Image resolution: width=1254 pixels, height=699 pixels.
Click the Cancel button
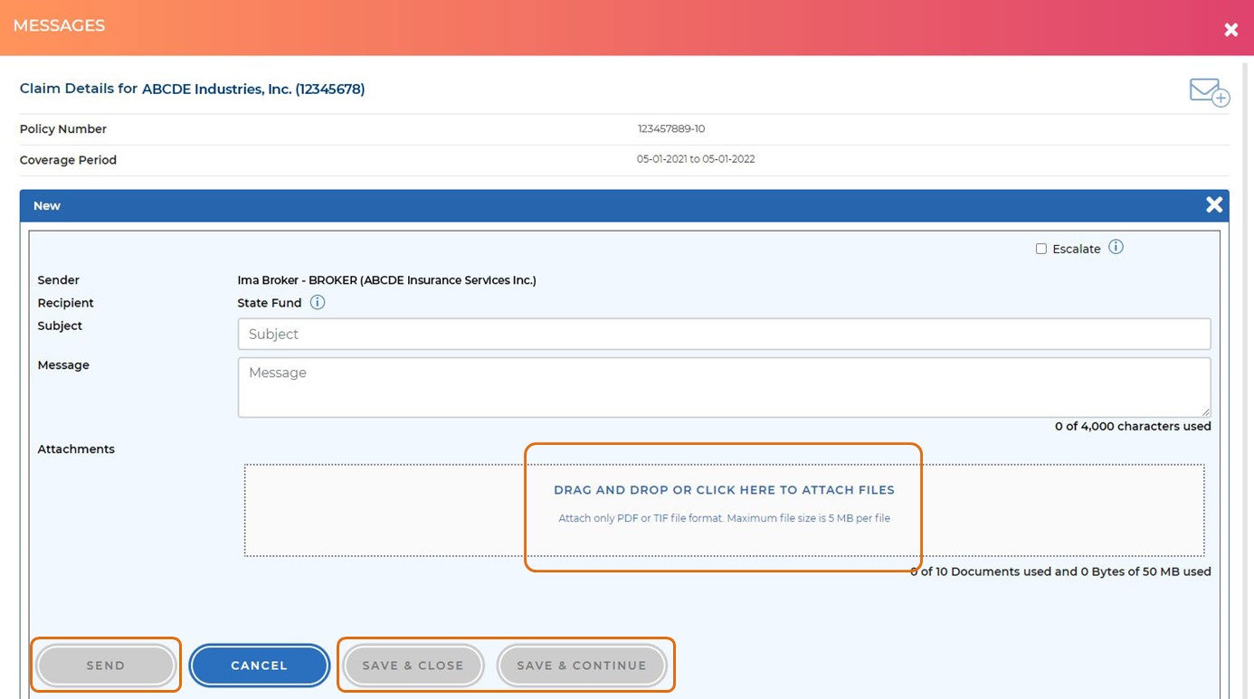259,666
